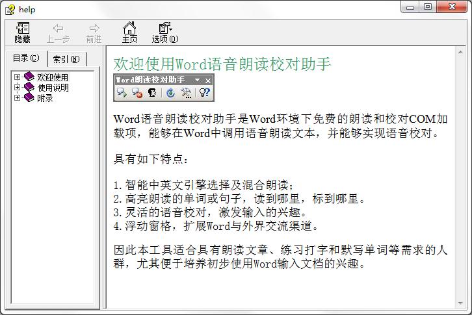Click the face voice icon in toolbar image
This screenshot has width=472, height=315.
tap(152, 93)
